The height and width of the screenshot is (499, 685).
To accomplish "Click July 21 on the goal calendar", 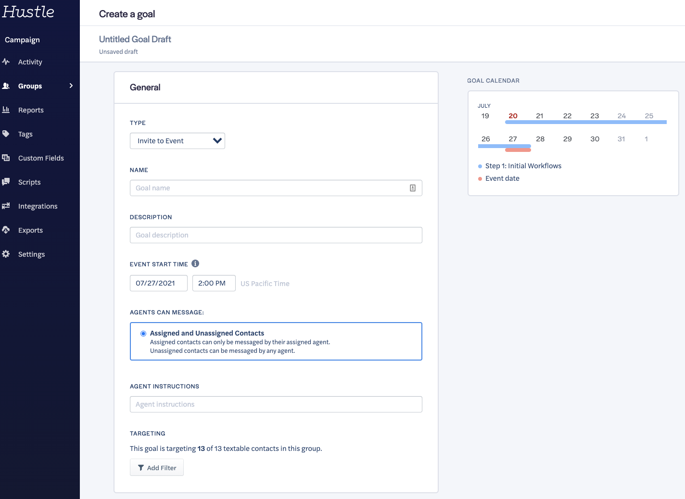I will click(x=540, y=116).
